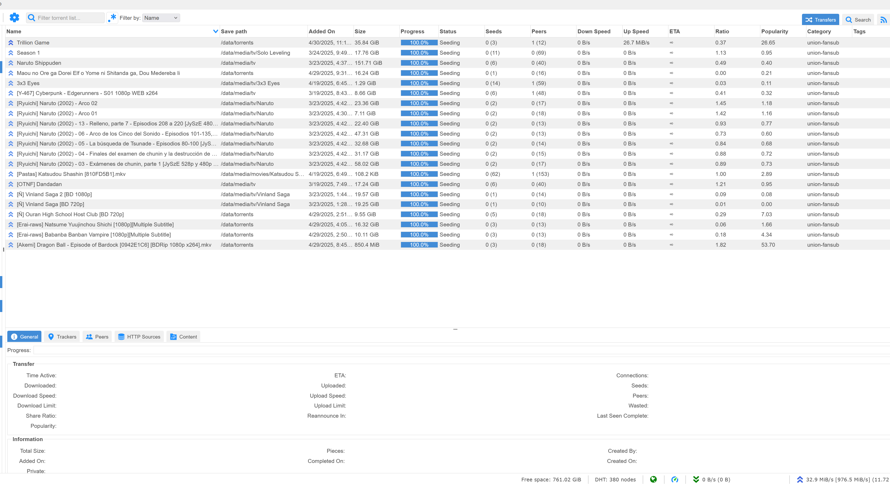Screen dimensions: 890x484
Task: Open the Search view button
Action: point(858,20)
